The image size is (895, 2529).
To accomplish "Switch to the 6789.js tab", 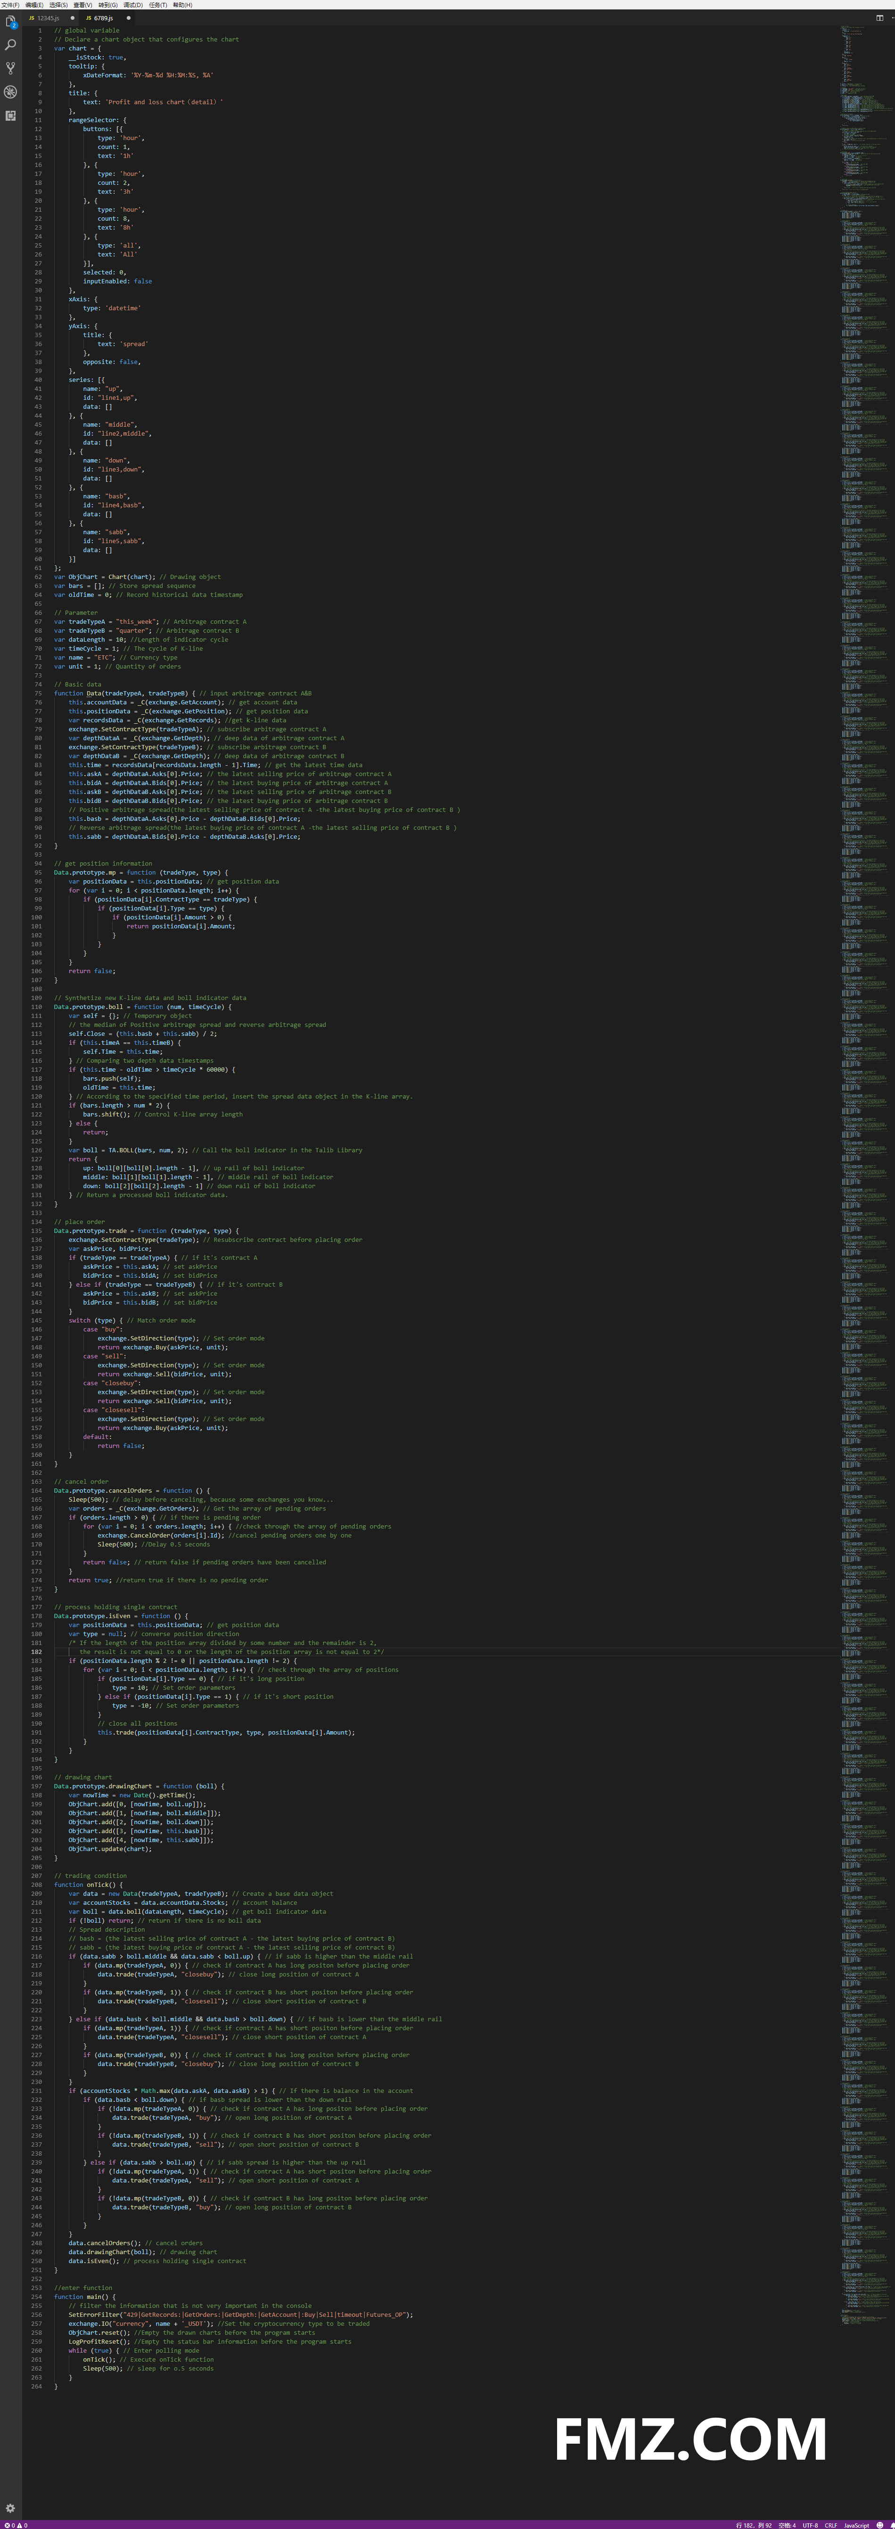I will point(106,17).
